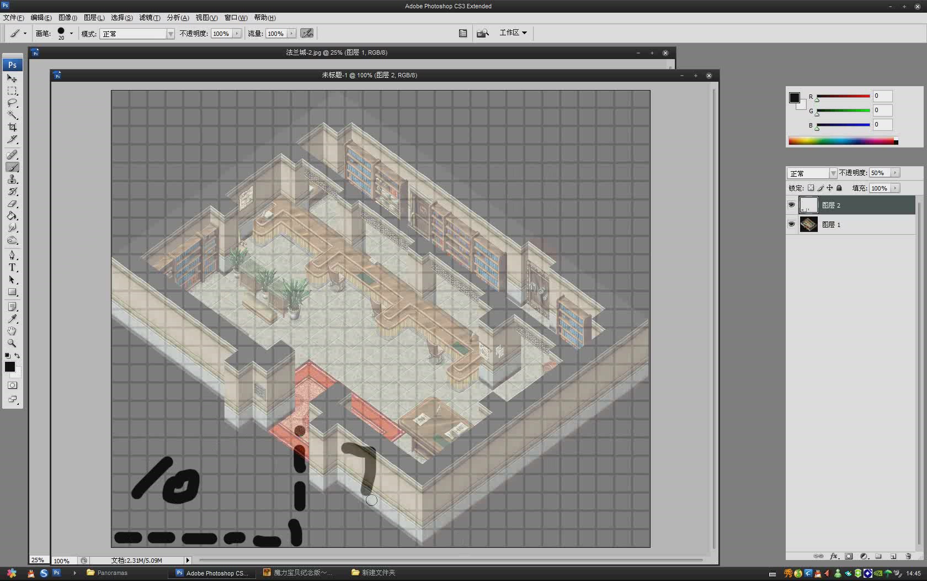This screenshot has width=927, height=581.
Task: Open the 工作区 workspace dropdown
Action: click(513, 33)
